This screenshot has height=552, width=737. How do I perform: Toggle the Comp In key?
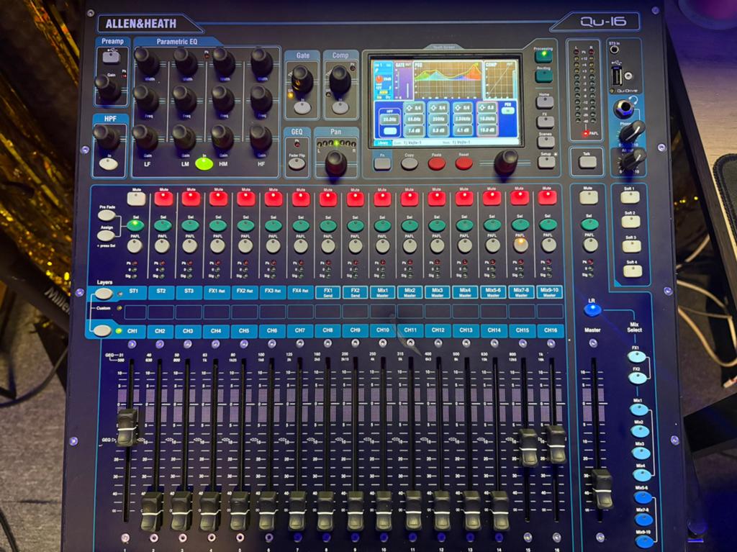coord(340,108)
